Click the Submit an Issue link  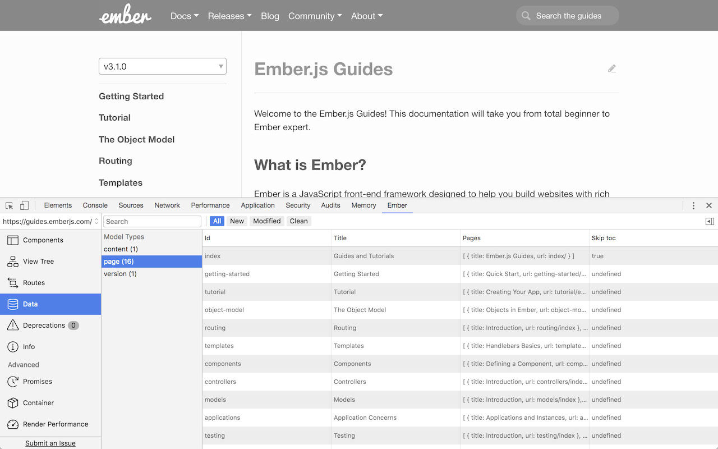pos(51,443)
